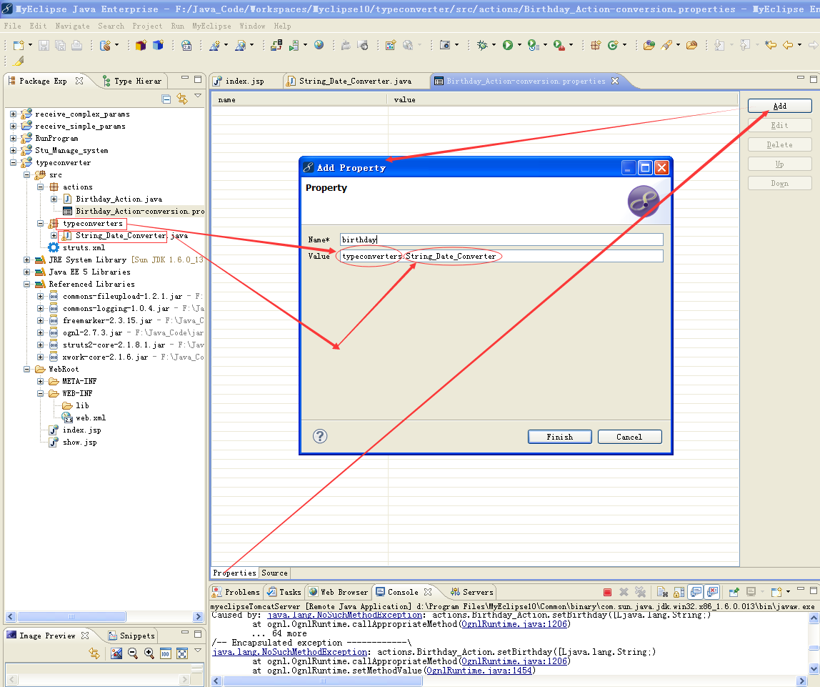
Task: Click the Last Edit Location arrow icon
Action: click(770, 46)
